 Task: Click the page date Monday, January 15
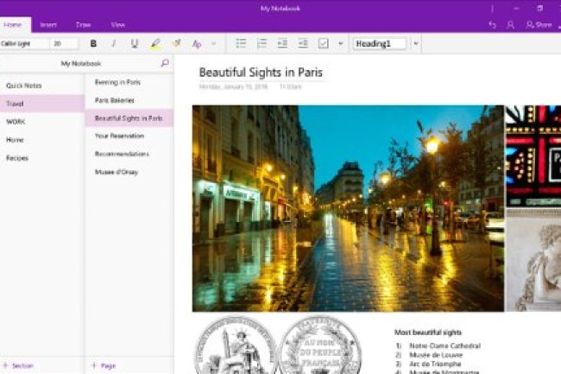tap(233, 86)
